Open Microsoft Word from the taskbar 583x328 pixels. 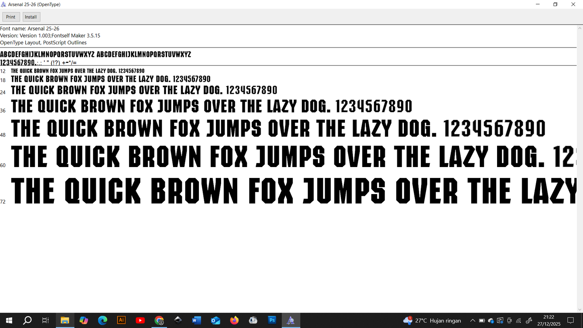(x=196, y=320)
